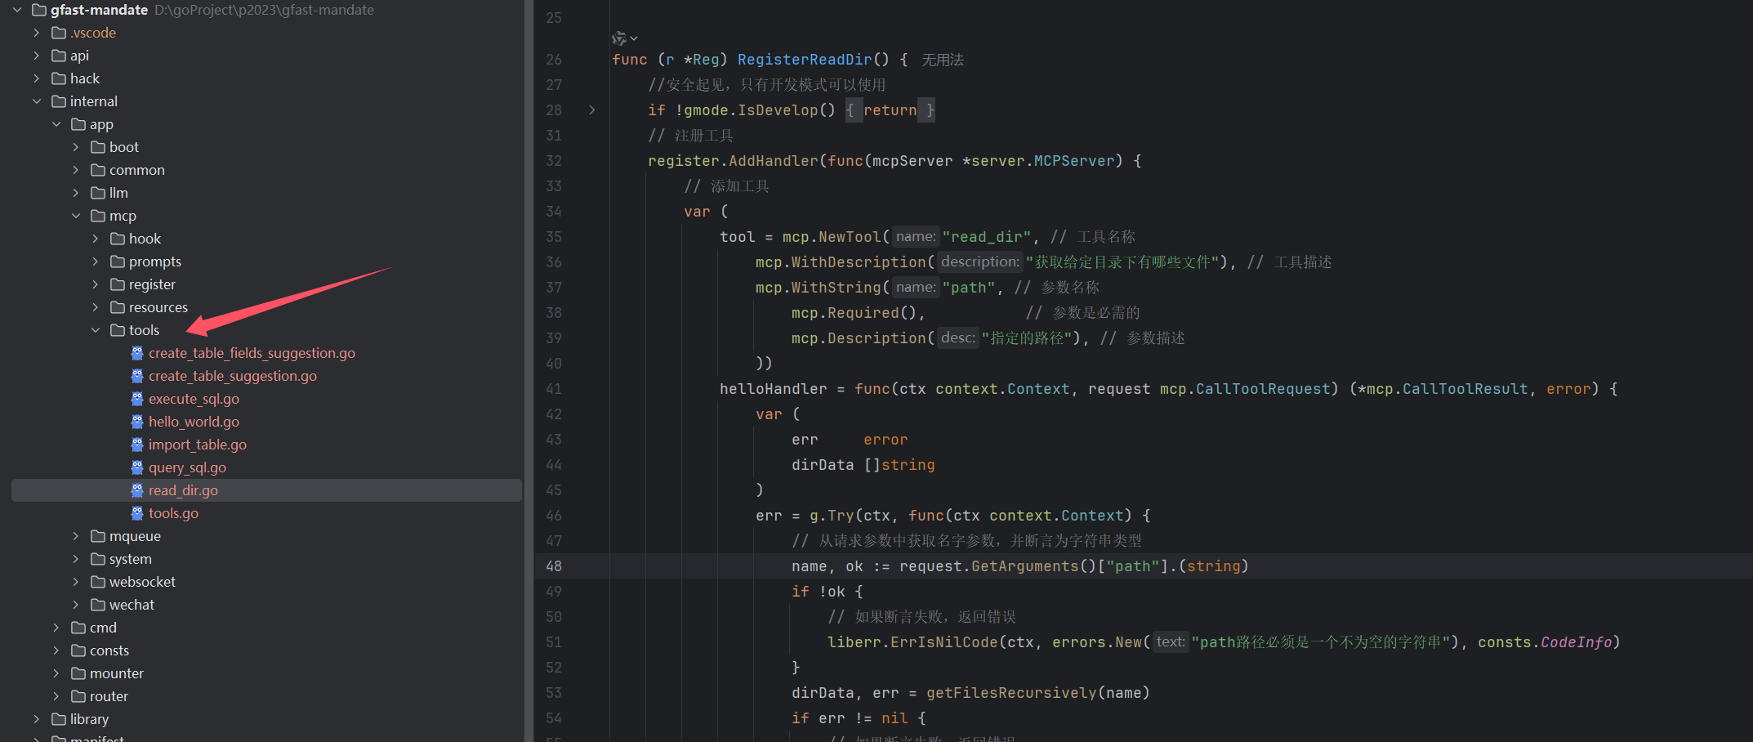The image size is (1753, 742).
Task: Click the Go file icon beside import_table.go
Action: pyautogui.click(x=137, y=445)
